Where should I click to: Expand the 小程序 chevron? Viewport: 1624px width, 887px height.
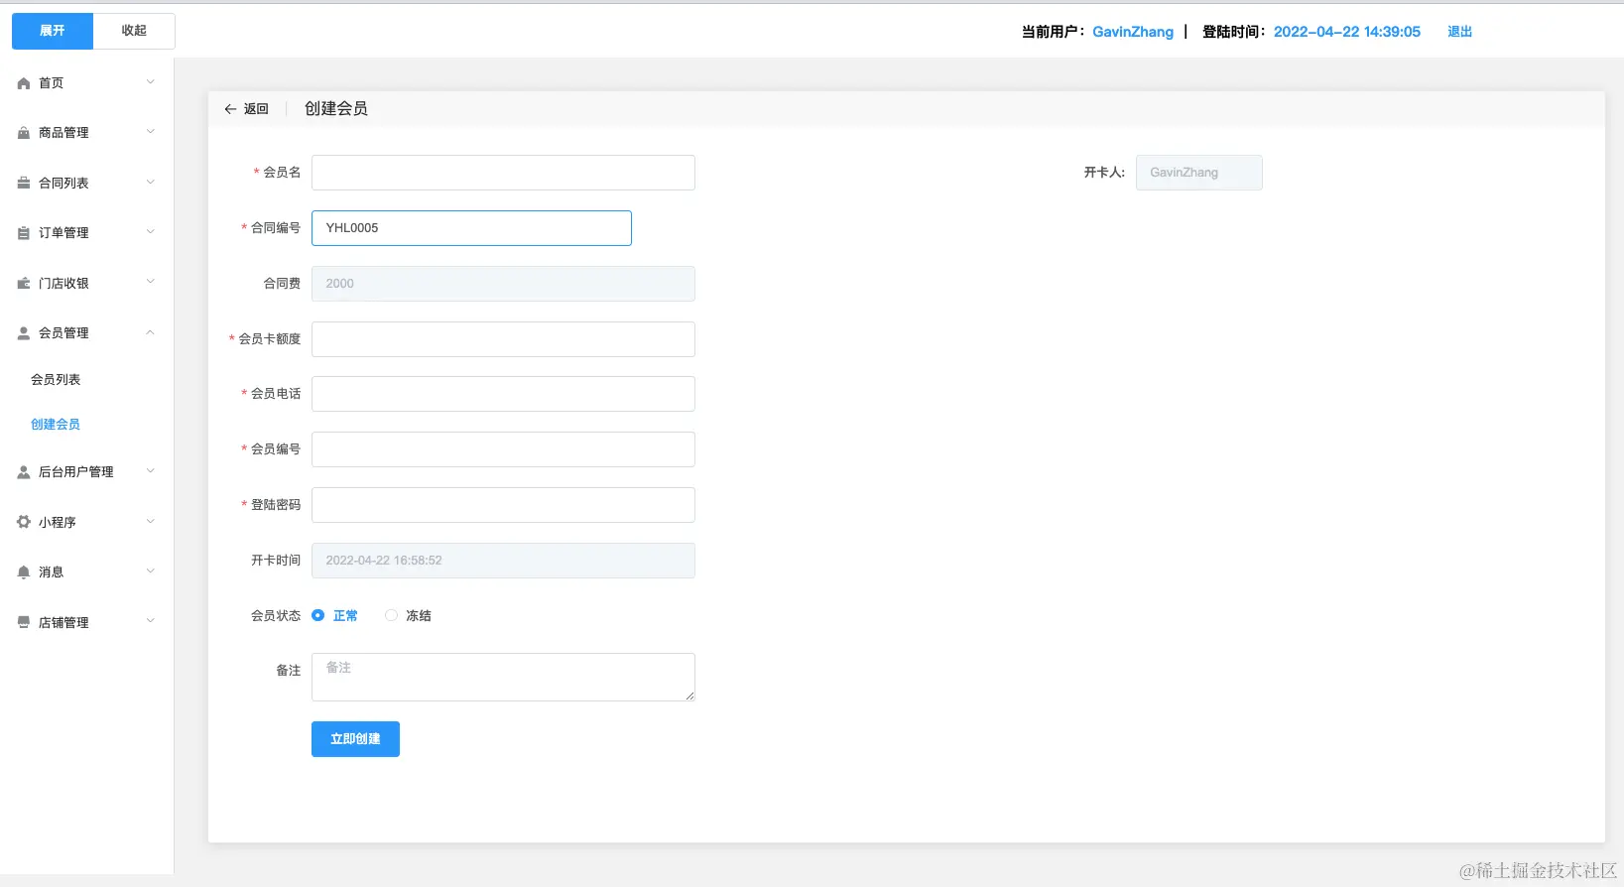click(151, 521)
